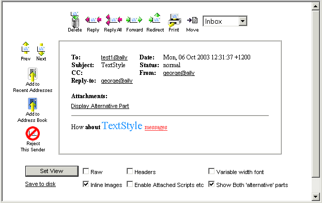
Task: Click the Reply All icon
Action: tap(114, 20)
